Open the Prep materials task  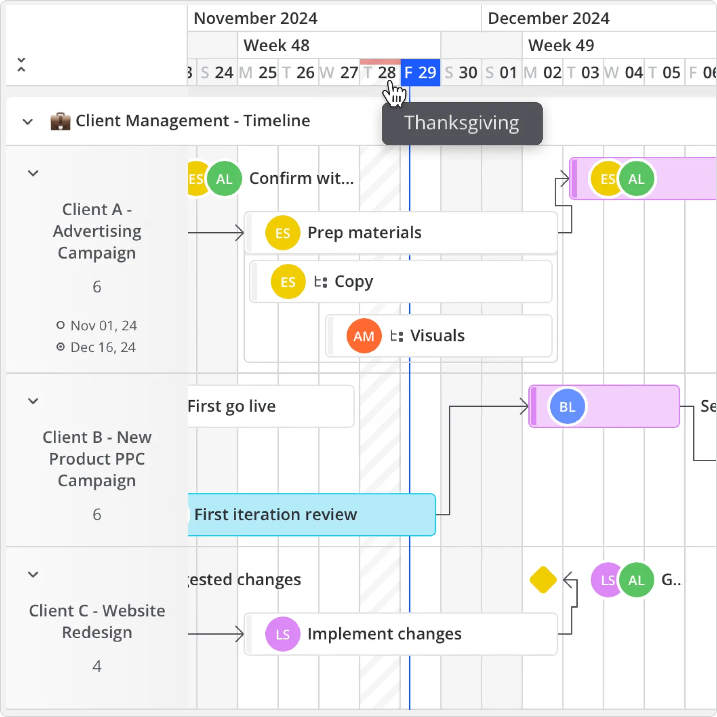[364, 232]
